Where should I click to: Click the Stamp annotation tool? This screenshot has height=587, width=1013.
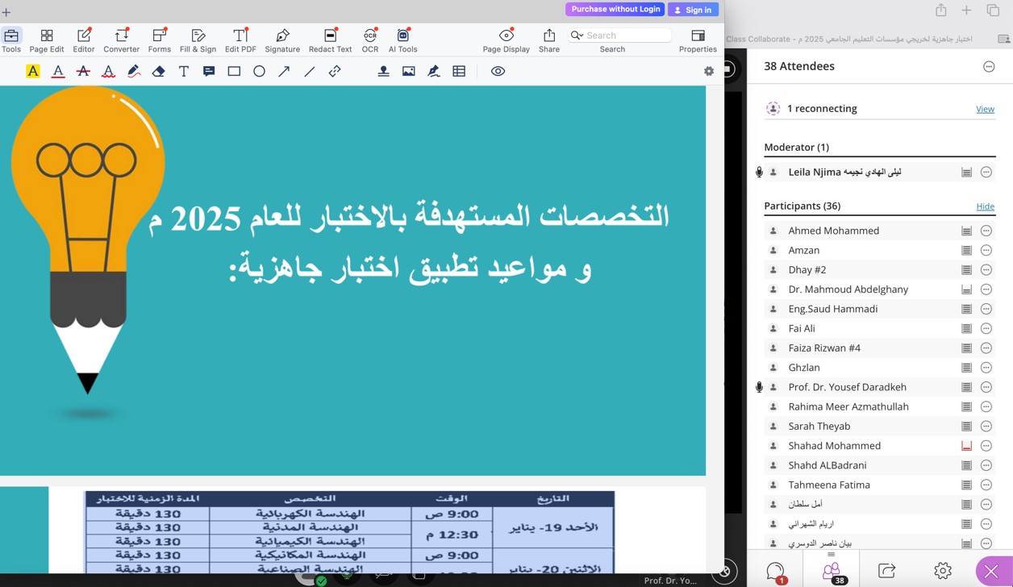(x=383, y=71)
